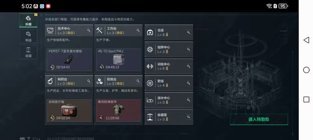Select 战地医疗箱 production item
Image resolution: width=313 pixels, height=140 pixels.
point(69,110)
